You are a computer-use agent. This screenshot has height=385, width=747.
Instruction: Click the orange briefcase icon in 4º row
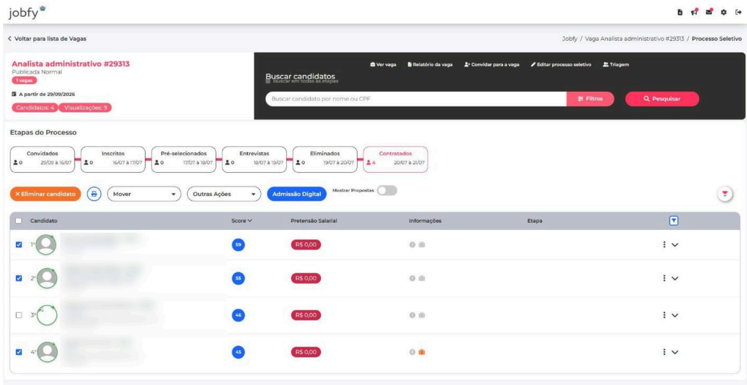422,351
